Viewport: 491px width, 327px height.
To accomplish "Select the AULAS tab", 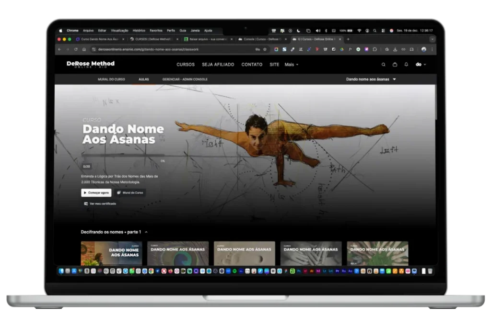I will [x=144, y=79].
